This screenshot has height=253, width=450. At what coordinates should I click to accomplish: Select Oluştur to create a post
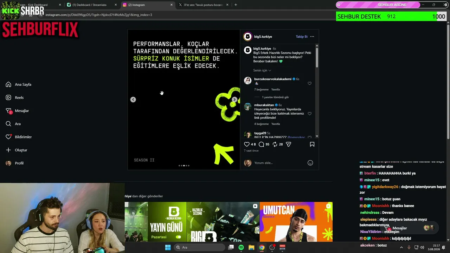point(16,150)
